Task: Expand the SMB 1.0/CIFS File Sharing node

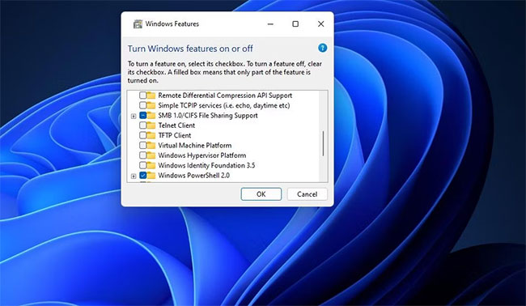Action: click(134, 116)
